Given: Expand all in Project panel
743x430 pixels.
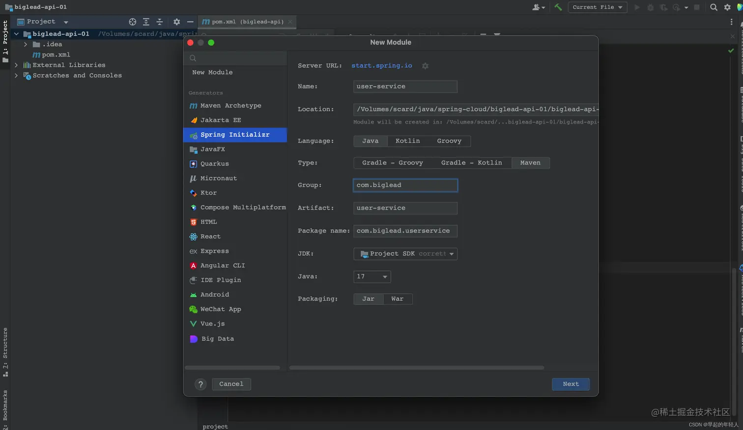Looking at the screenshot, I should (x=146, y=22).
